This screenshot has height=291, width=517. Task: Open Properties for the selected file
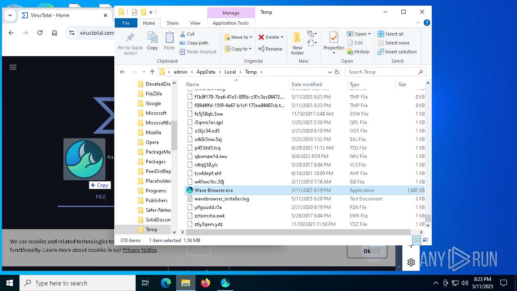coord(334,43)
